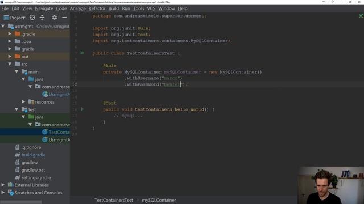Click the MySQLContainer import line
Screen dimensions: 364x204
point(161,41)
